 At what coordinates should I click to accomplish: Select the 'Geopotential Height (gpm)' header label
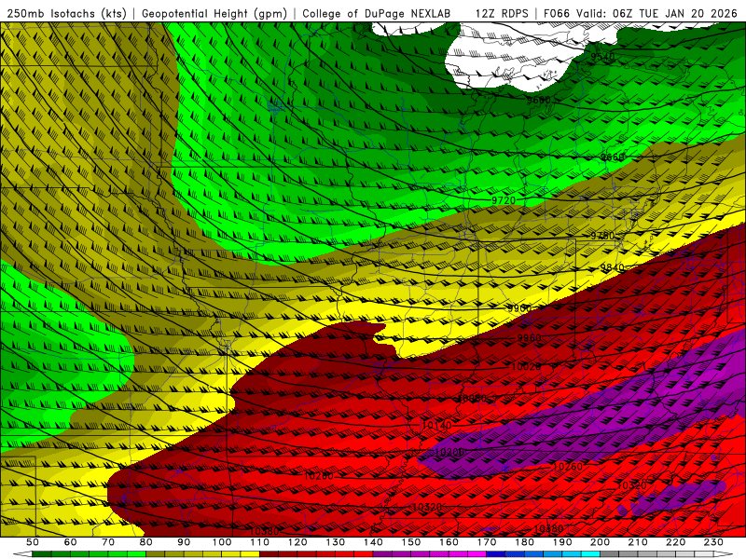(214, 13)
